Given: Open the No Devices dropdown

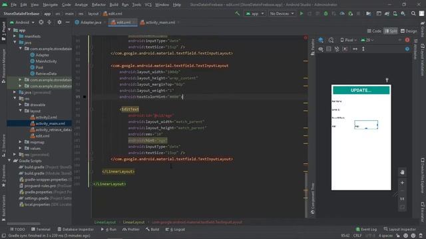Looking at the screenshot, I should (x=282, y=13).
